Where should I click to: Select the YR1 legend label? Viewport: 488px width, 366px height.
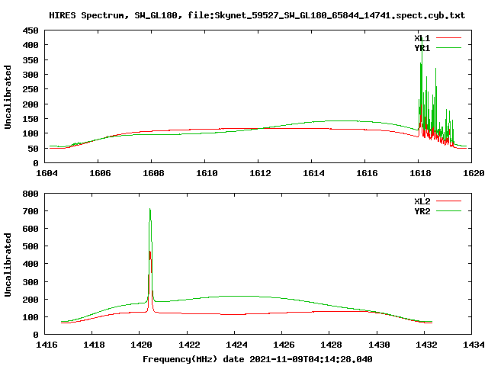(x=422, y=48)
